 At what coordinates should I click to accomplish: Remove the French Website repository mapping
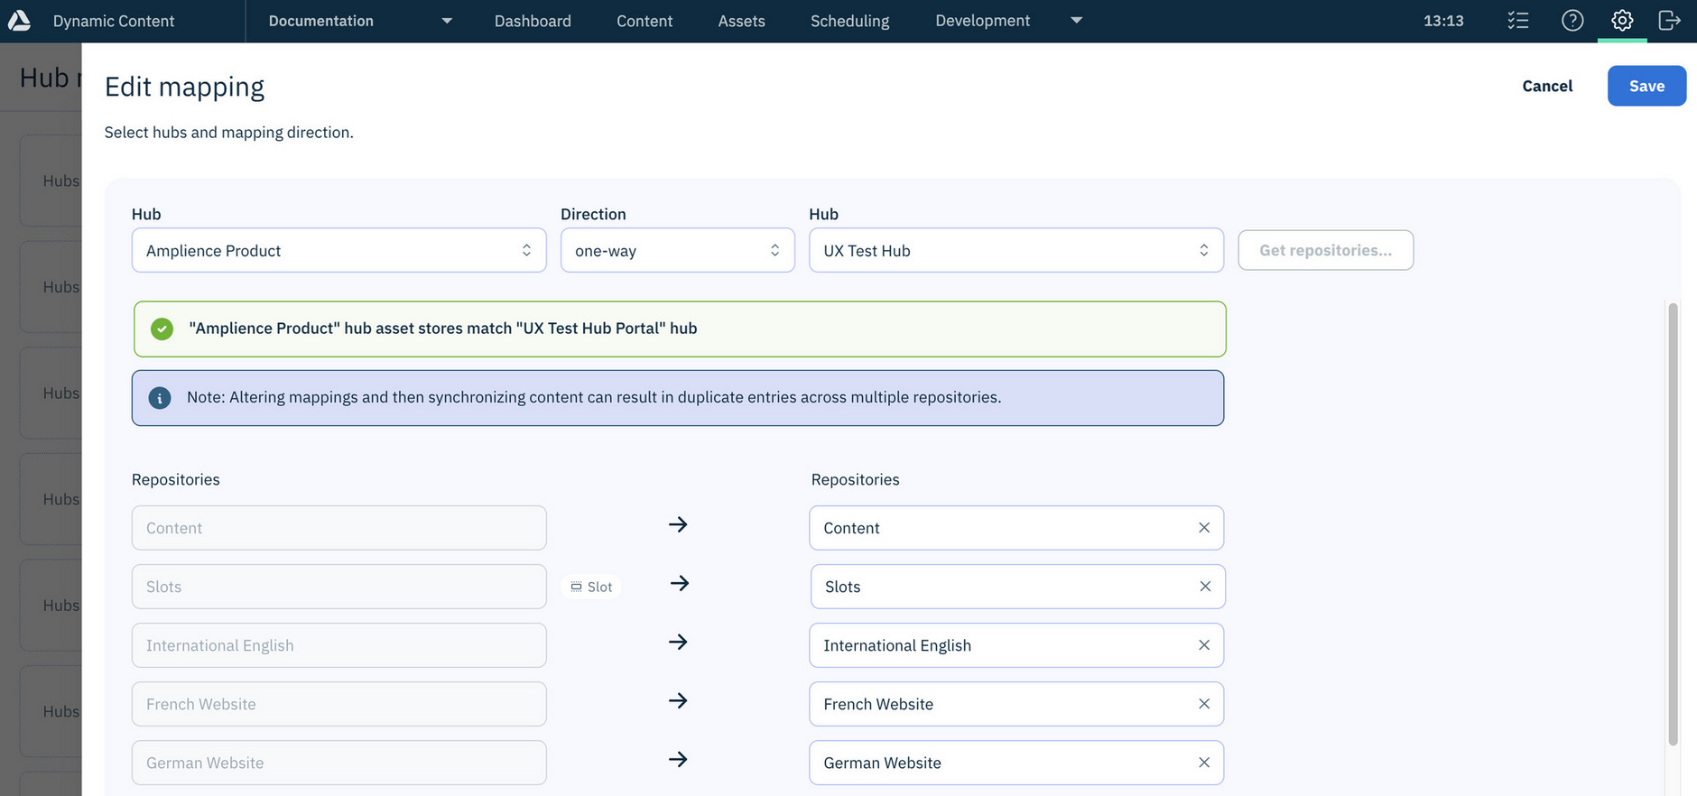(1204, 704)
